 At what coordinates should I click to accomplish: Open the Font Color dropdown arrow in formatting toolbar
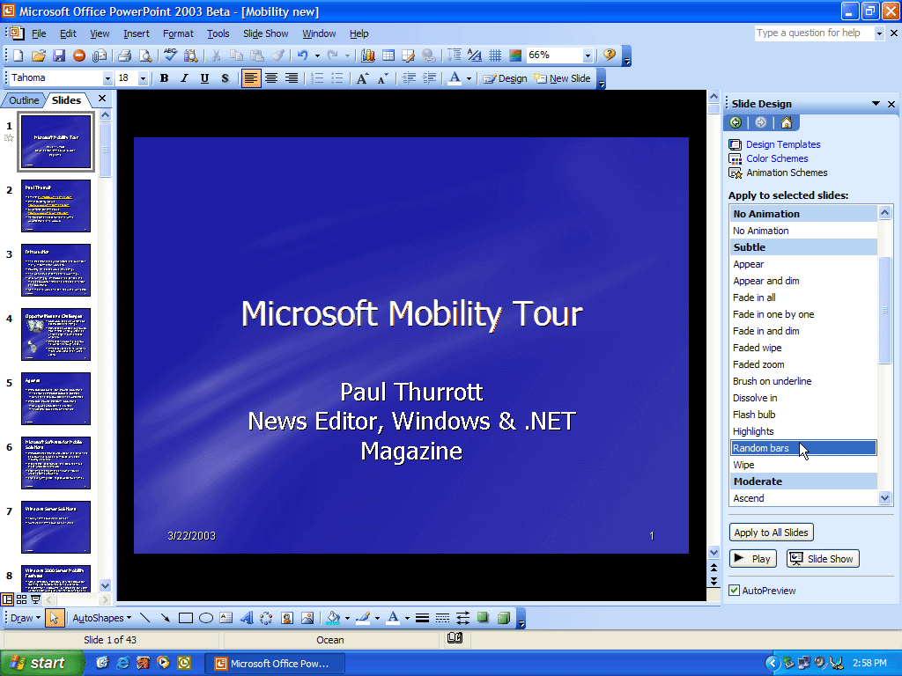coord(469,78)
